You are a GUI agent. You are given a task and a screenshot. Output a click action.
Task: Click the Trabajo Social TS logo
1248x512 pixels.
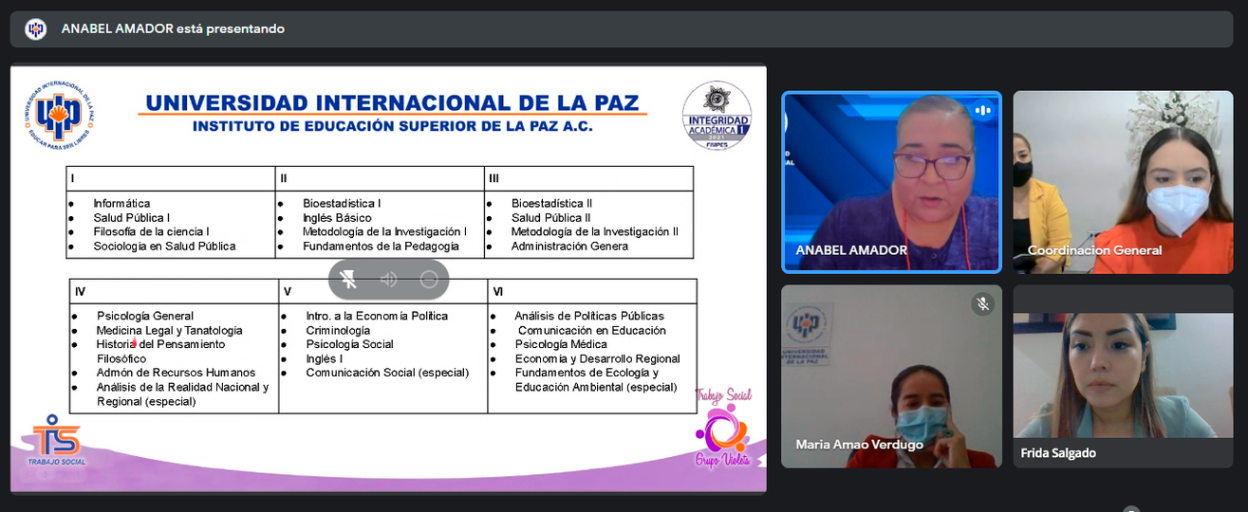pos(58,441)
